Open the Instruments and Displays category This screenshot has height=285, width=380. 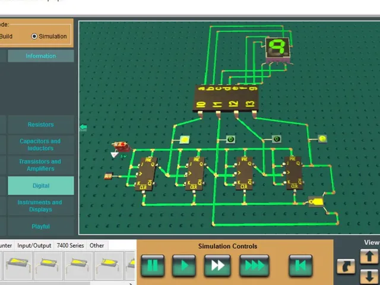[x=41, y=206]
